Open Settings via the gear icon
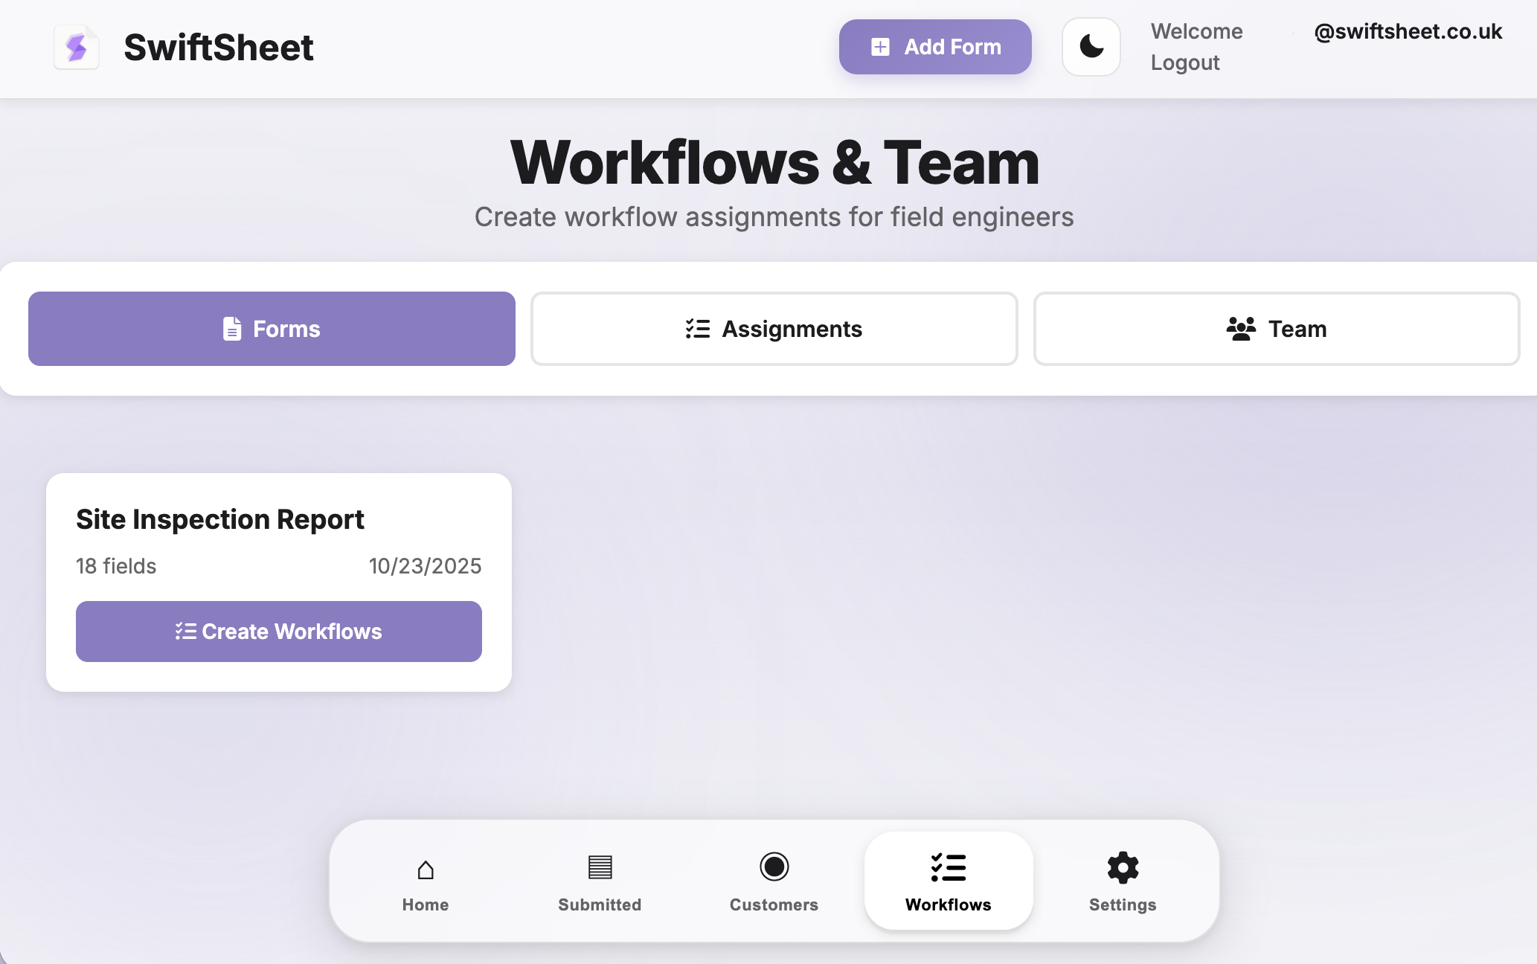The image size is (1537, 964). pos(1122,867)
